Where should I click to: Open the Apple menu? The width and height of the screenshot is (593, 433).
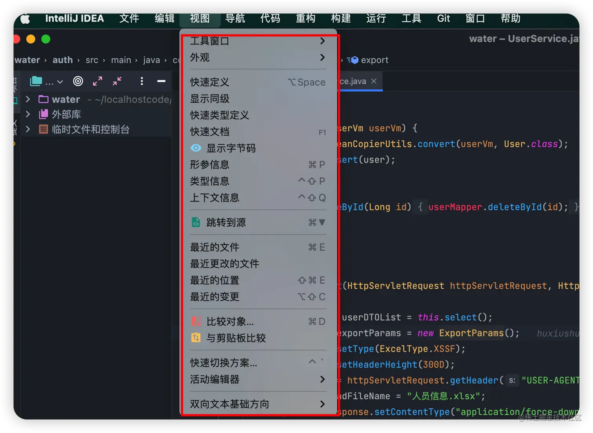click(x=25, y=19)
